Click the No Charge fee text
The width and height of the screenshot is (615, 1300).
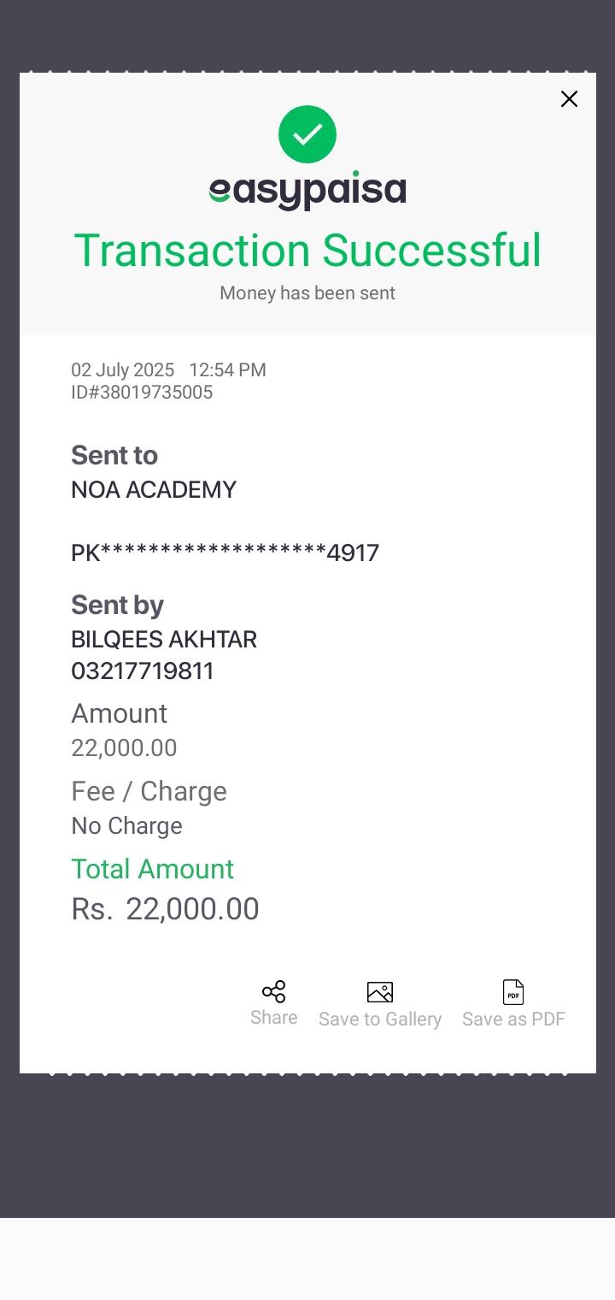point(126,826)
